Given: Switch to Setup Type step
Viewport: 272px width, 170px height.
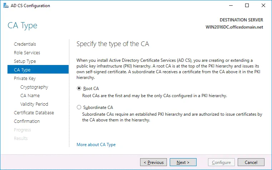Looking at the screenshot, I should coord(25,61).
